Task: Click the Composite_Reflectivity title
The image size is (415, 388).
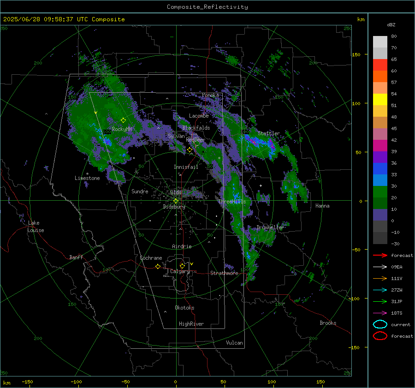Action: pos(207,7)
